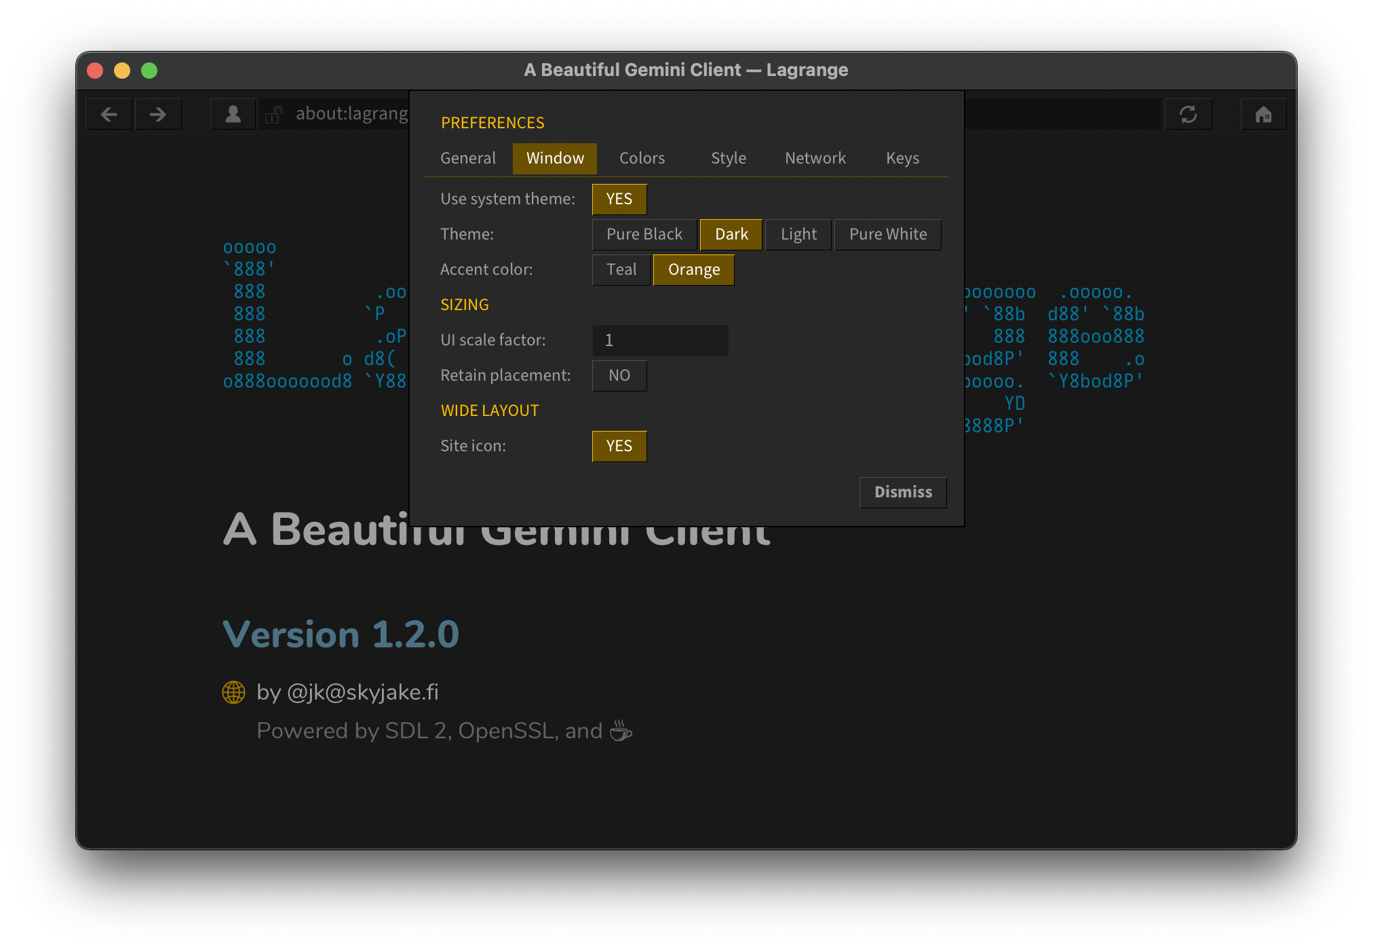Go forward with the right arrow button
Image resolution: width=1373 pixels, height=950 pixels.
(x=158, y=114)
